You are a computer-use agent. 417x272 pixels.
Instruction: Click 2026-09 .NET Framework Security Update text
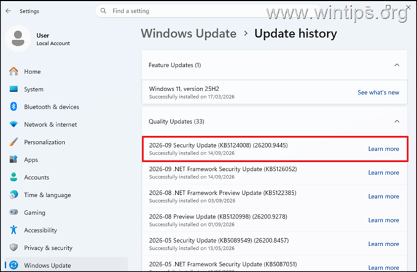(223, 169)
